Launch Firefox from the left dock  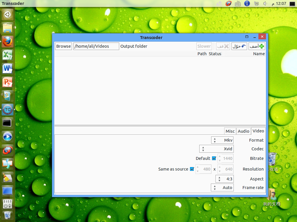[x=7, y=42]
